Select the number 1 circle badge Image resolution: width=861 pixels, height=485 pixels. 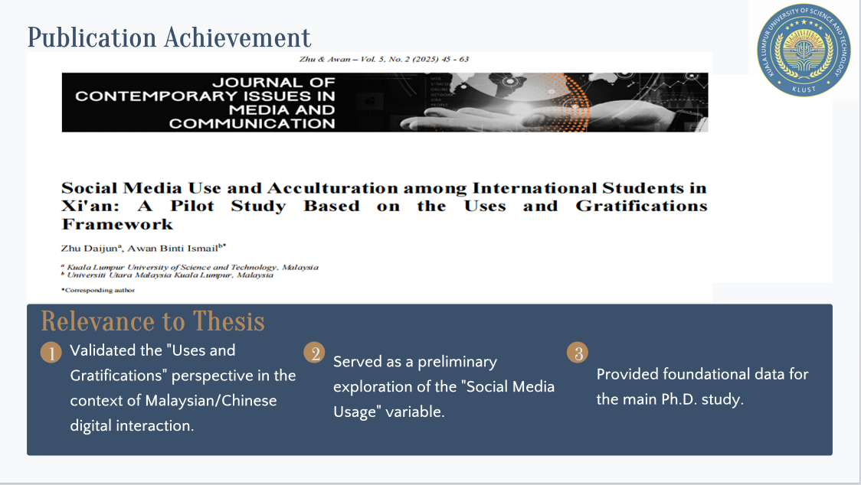[x=50, y=353]
